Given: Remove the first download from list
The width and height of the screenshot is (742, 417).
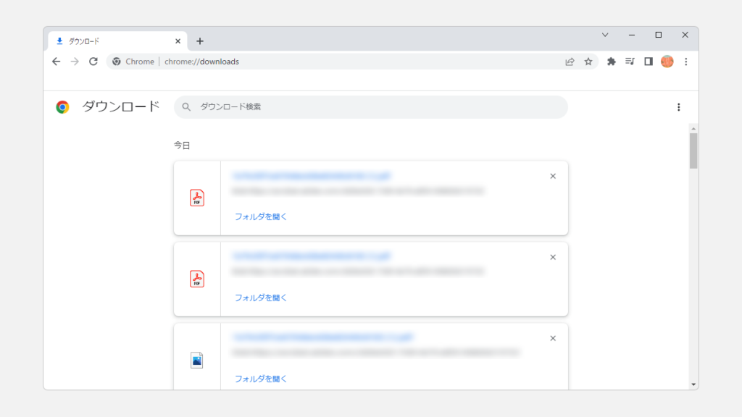Looking at the screenshot, I should [553, 177].
